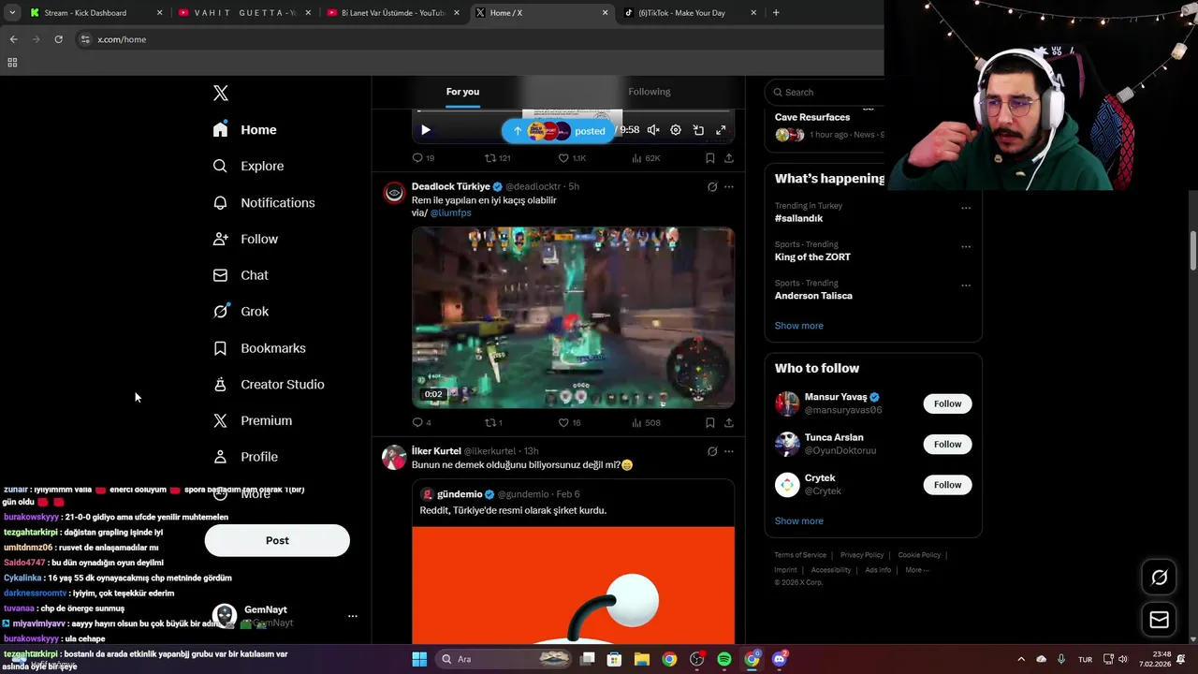Bookmark the Deadlock Türkiye post

point(709,422)
